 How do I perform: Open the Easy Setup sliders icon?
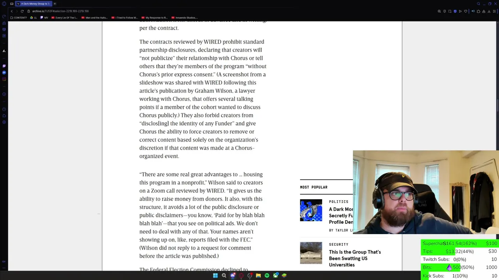494,11
